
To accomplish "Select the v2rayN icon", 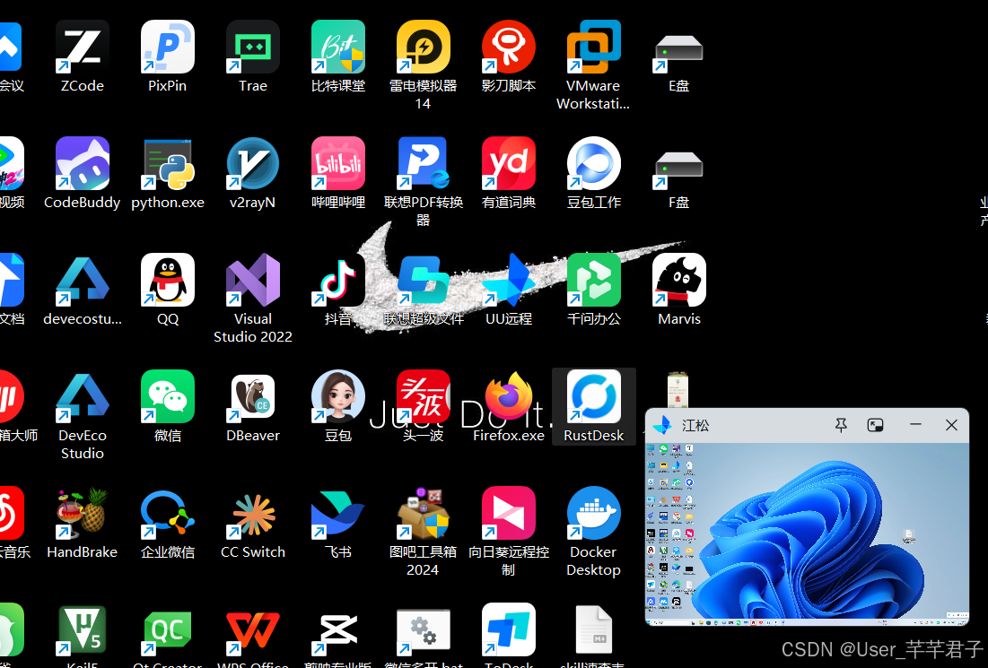I will [x=253, y=163].
